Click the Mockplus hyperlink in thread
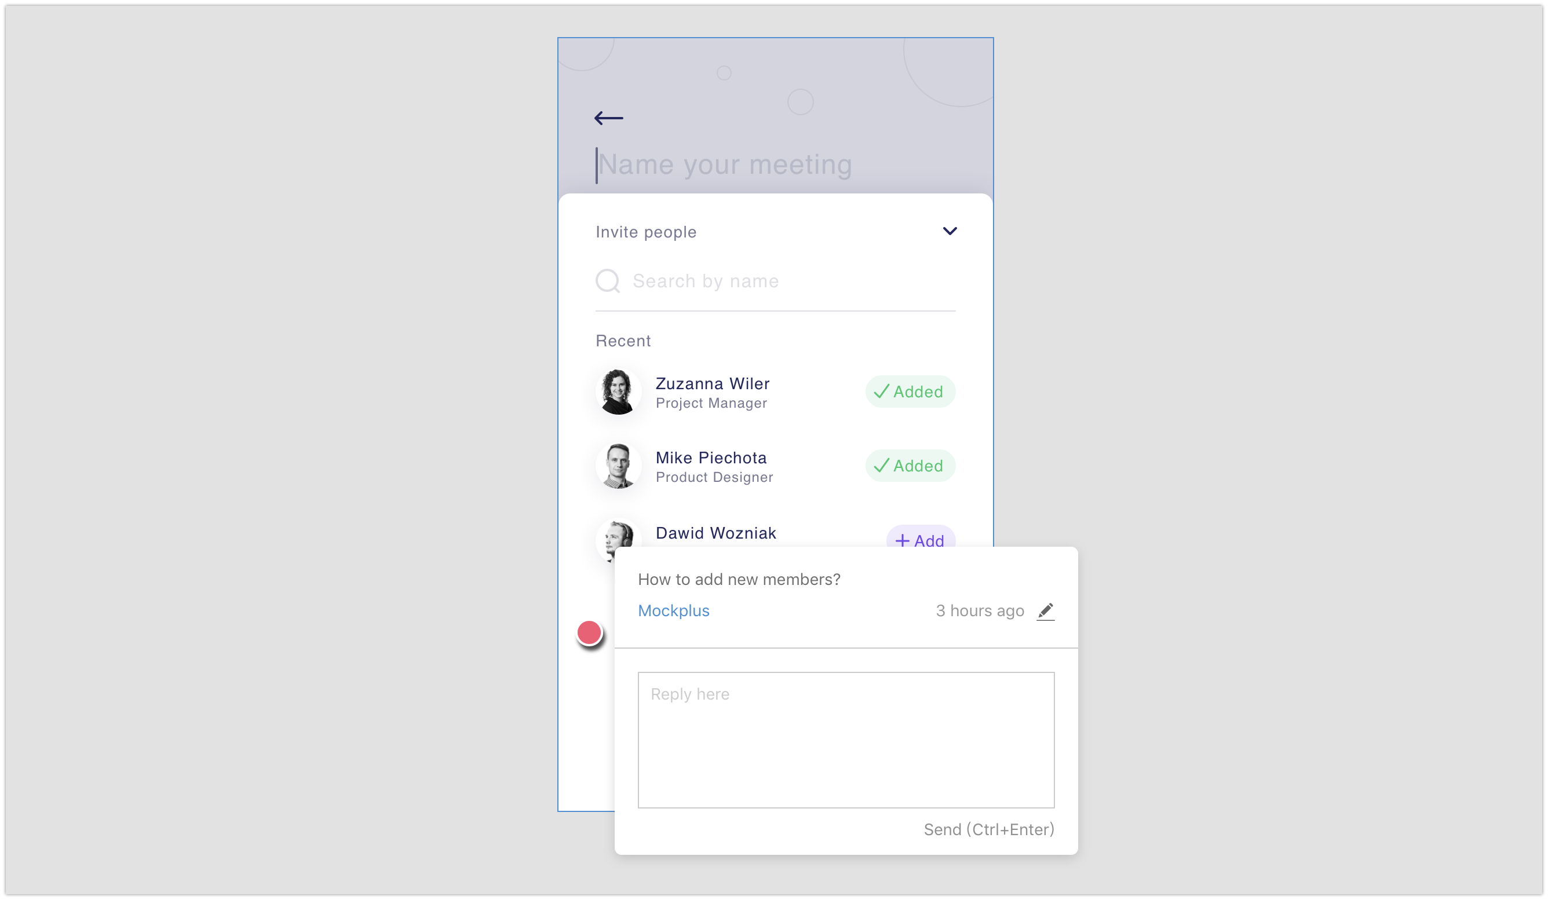This screenshot has height=900, width=1548. (x=673, y=610)
